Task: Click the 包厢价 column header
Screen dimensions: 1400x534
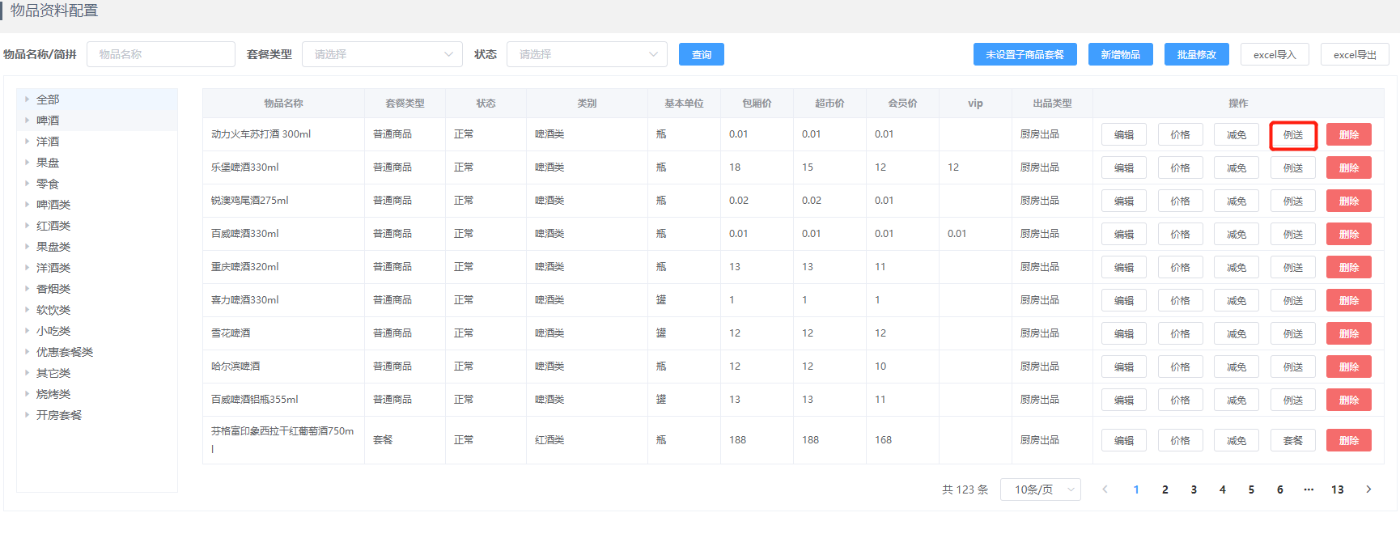Action: click(757, 104)
